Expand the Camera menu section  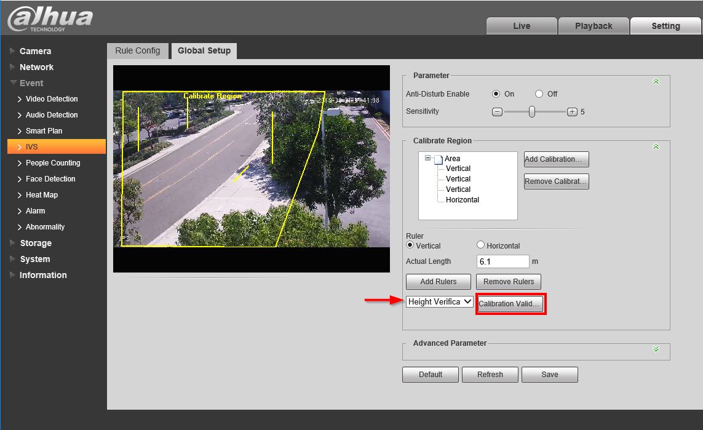point(35,51)
